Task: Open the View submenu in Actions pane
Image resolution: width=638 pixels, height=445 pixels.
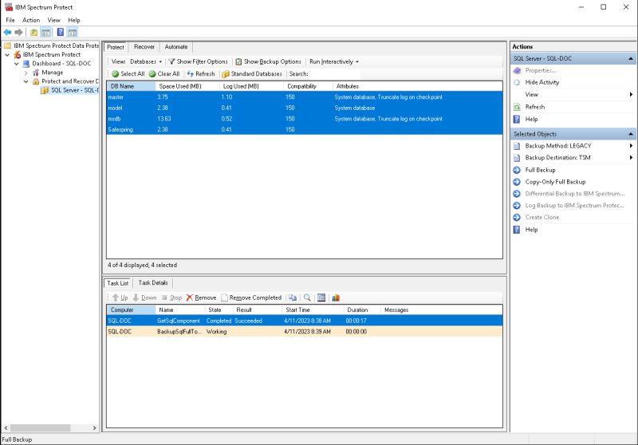Action: 573,94
